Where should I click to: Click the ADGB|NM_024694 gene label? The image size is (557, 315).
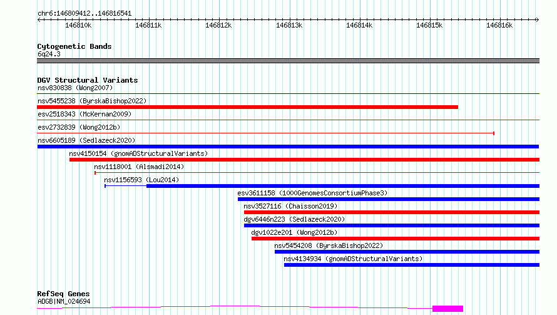tap(64, 301)
